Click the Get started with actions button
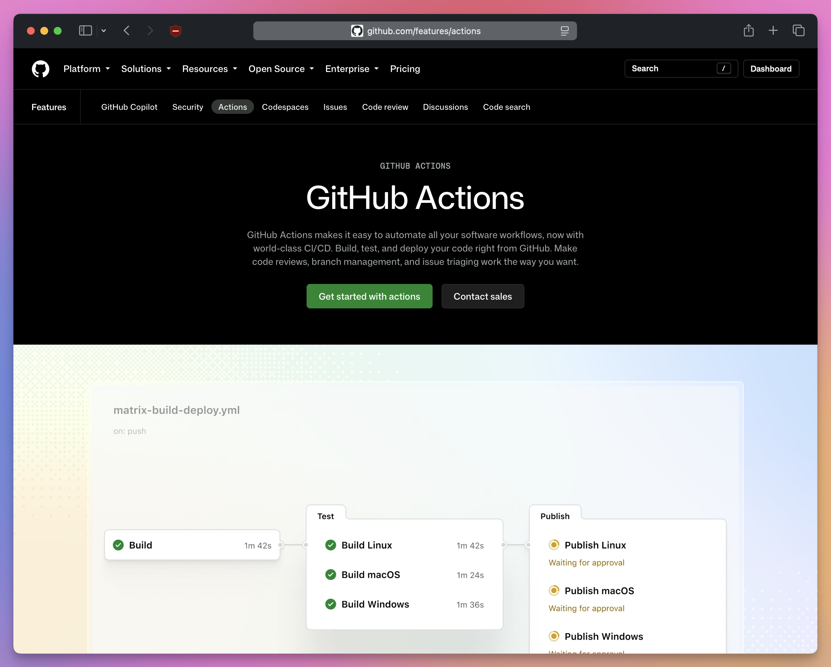831x667 pixels. point(369,296)
